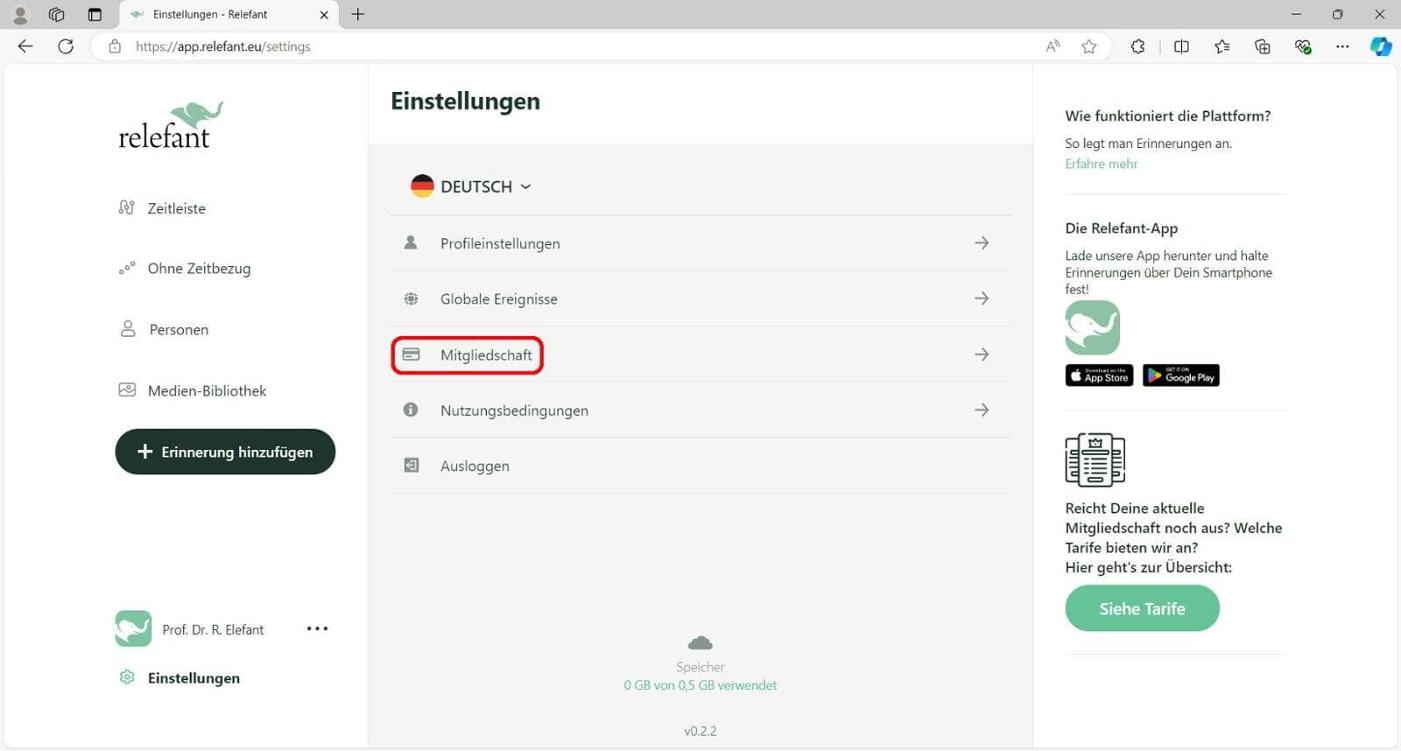
Task: Open the DEUTSCH language dropdown
Action: click(x=471, y=186)
